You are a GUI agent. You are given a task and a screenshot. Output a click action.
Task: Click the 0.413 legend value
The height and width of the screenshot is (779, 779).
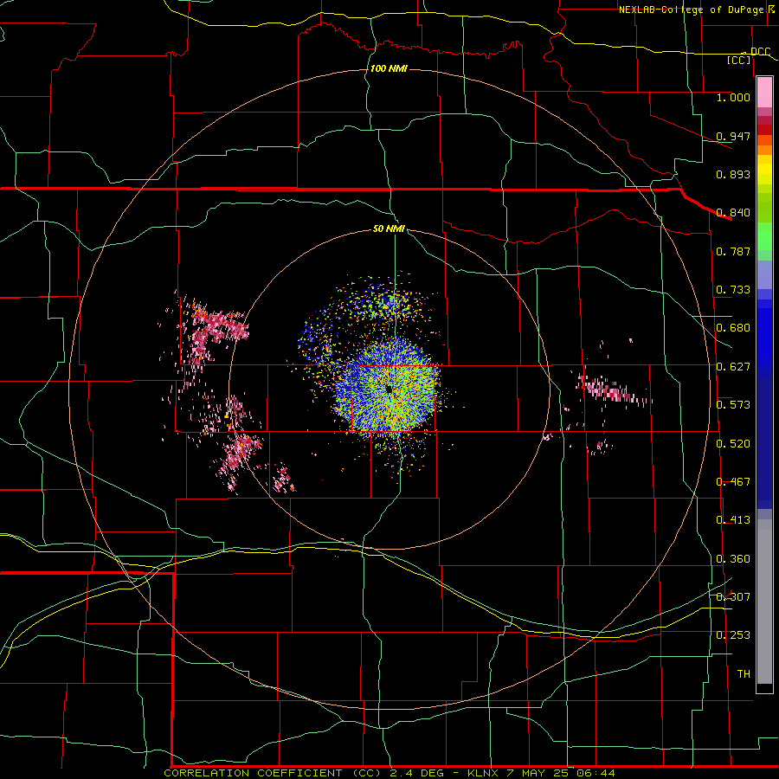coord(733,520)
